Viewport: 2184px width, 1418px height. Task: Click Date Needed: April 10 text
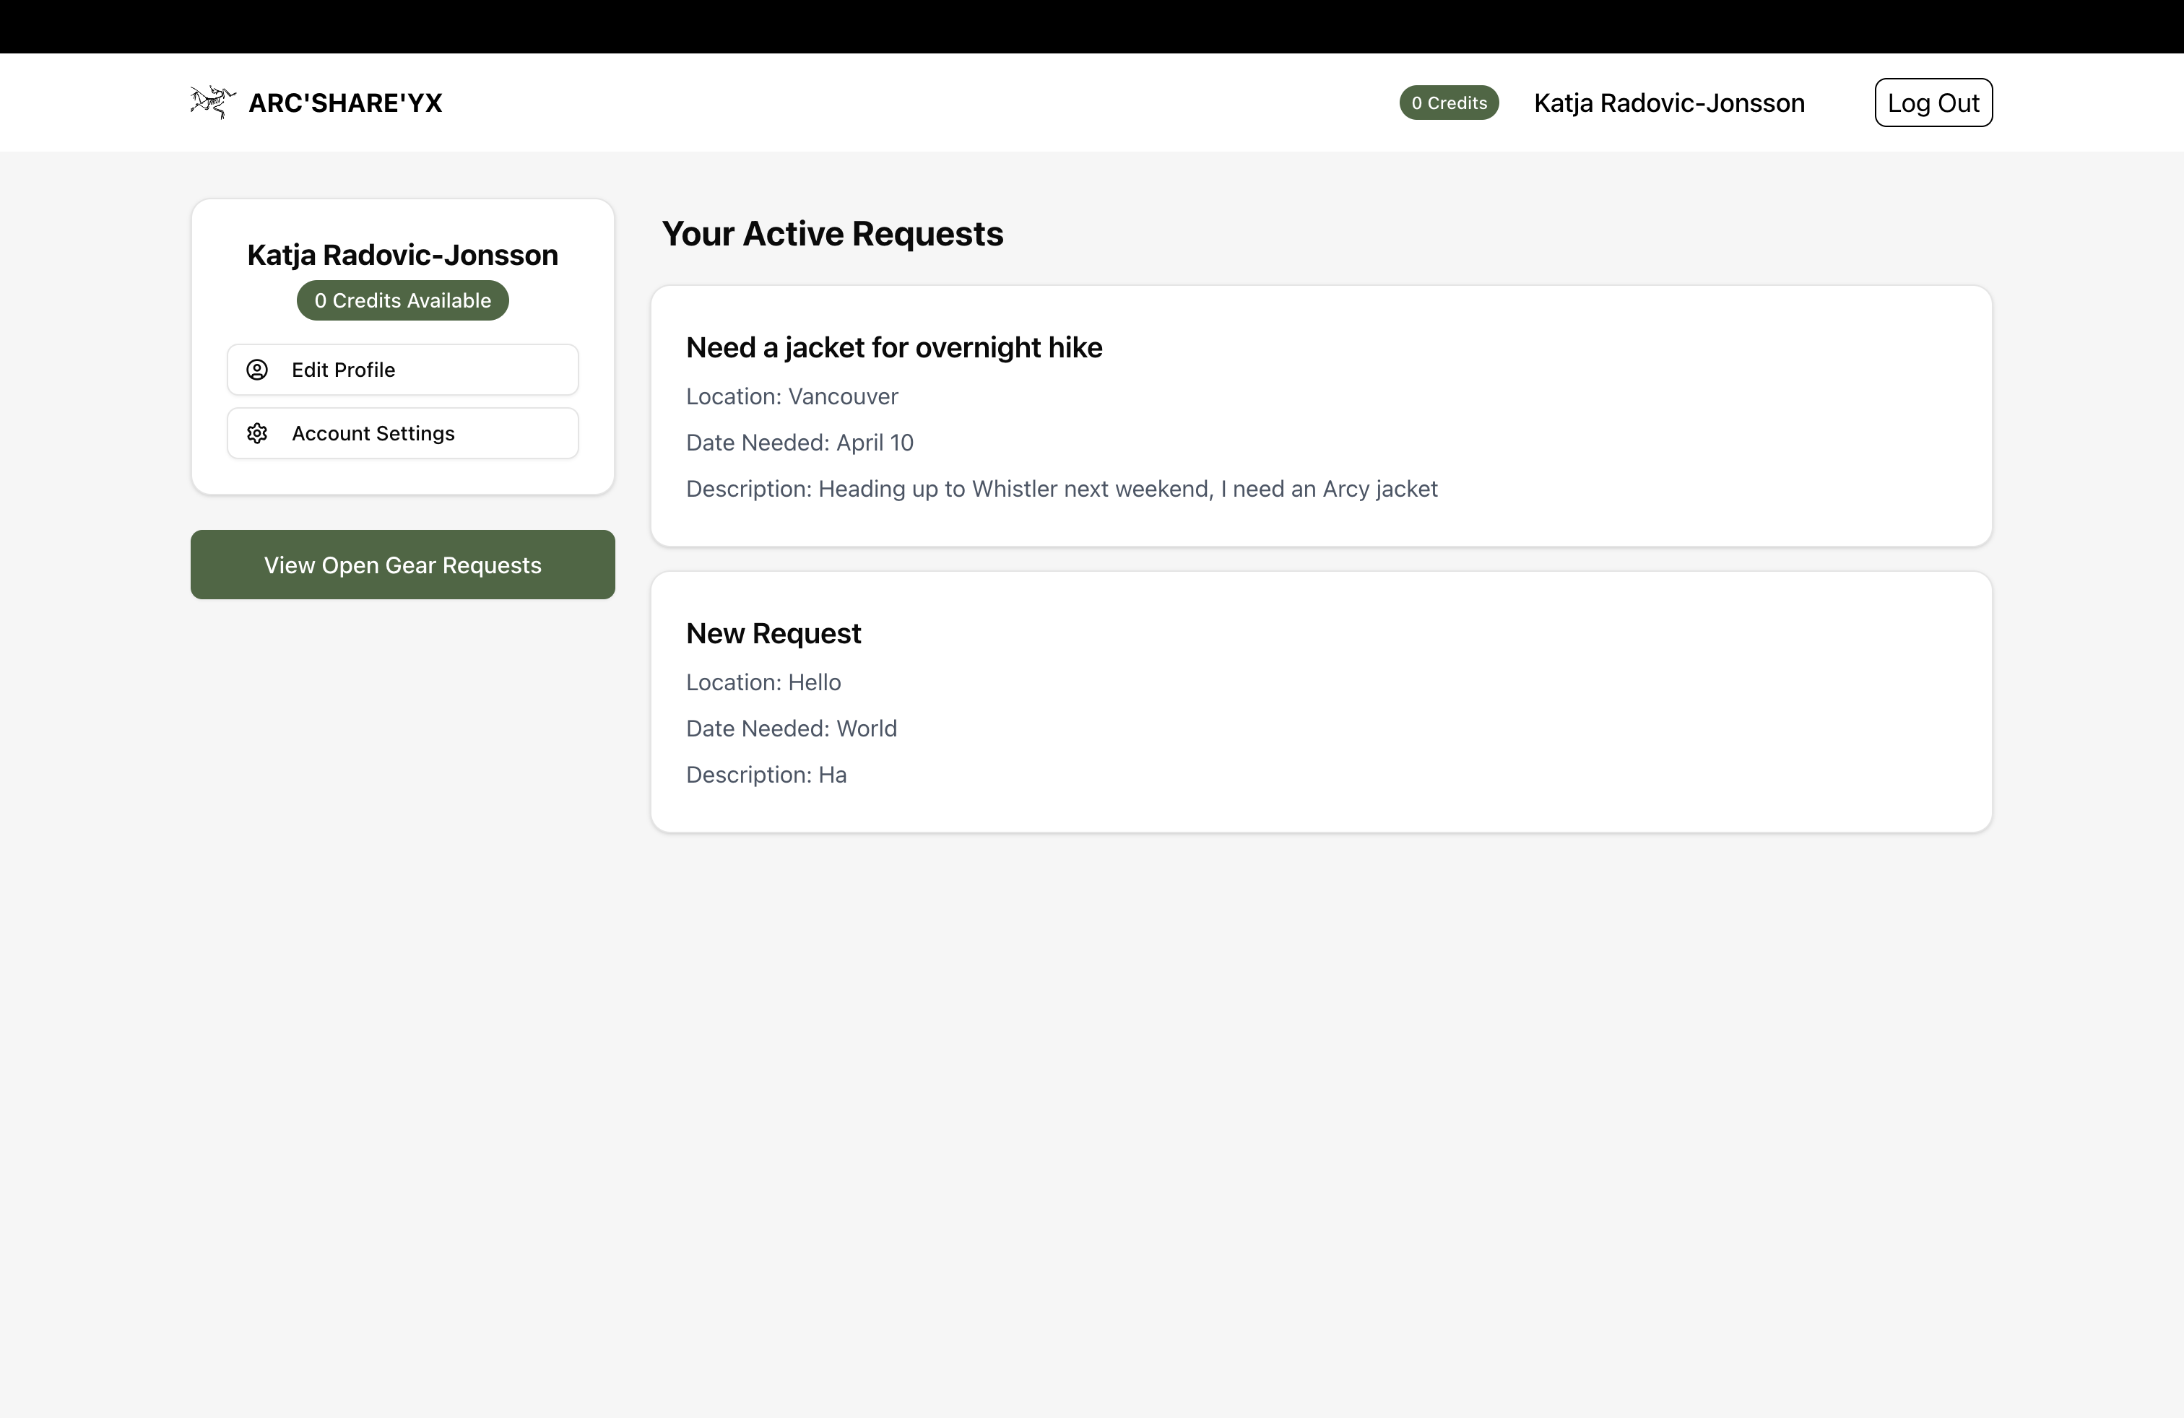799,443
